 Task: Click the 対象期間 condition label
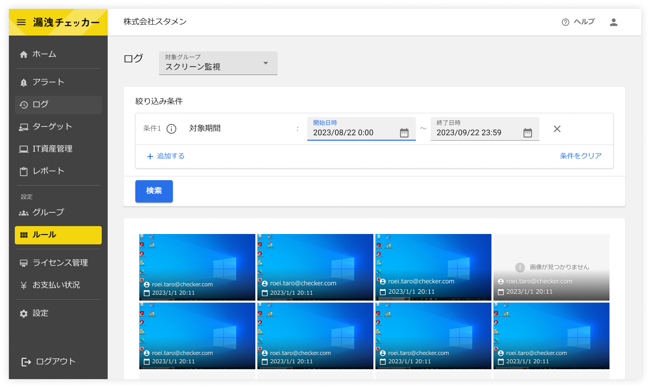205,128
